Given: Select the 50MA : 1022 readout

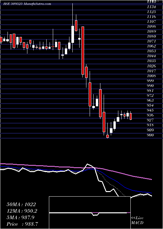Looking at the screenshot, I should pyautogui.click(x=21, y=204).
